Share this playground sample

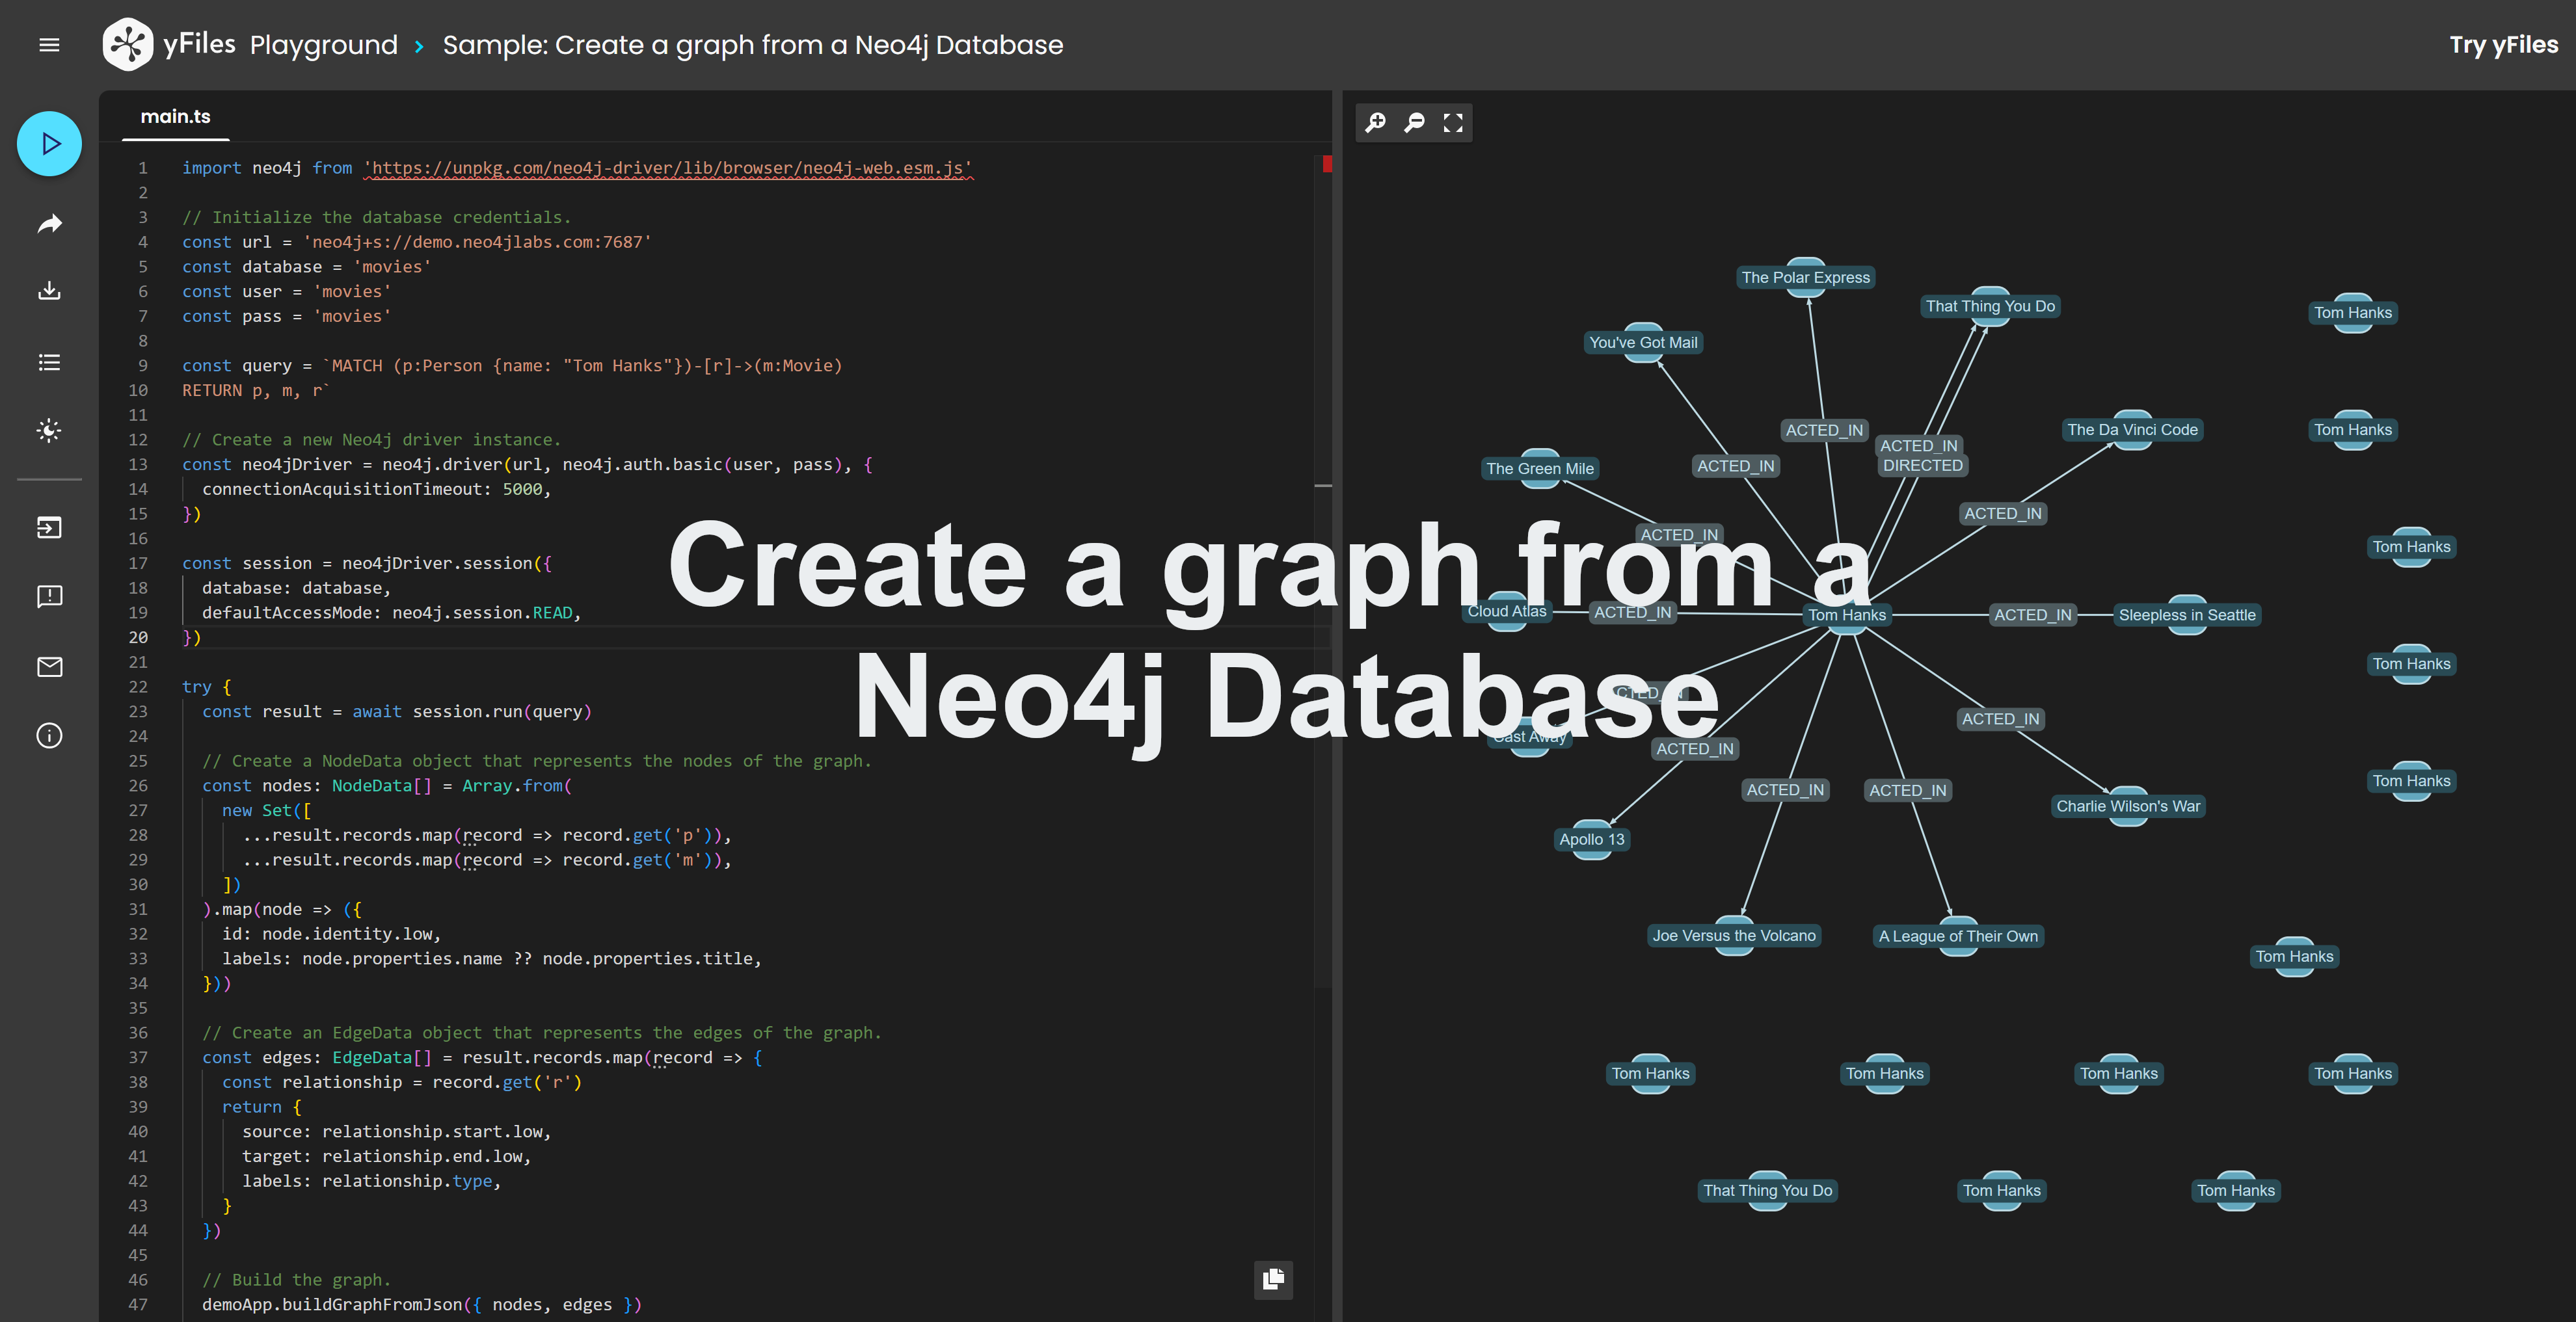pos(48,223)
